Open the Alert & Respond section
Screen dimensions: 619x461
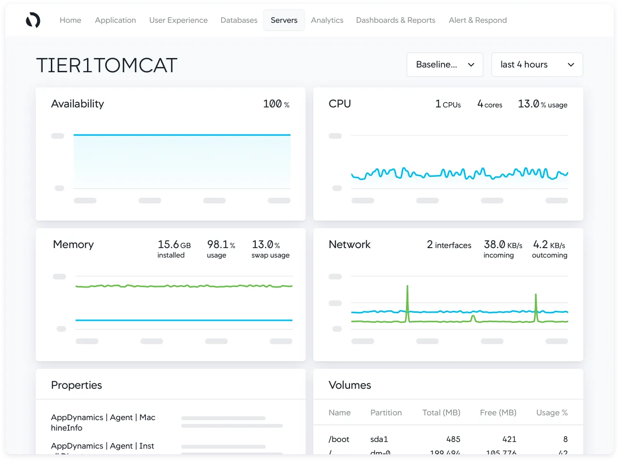point(477,20)
